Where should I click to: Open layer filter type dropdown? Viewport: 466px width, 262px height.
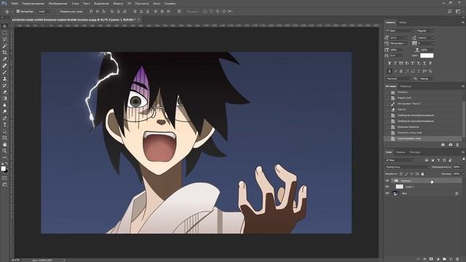400,160
